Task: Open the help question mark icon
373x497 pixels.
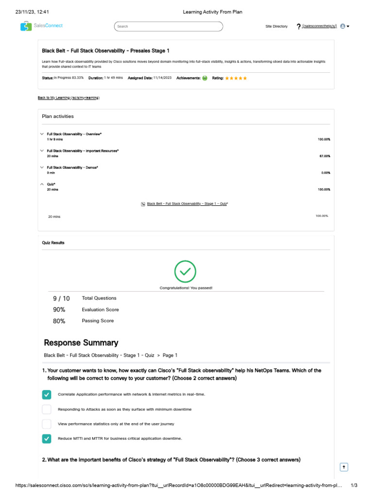Action: click(x=298, y=26)
